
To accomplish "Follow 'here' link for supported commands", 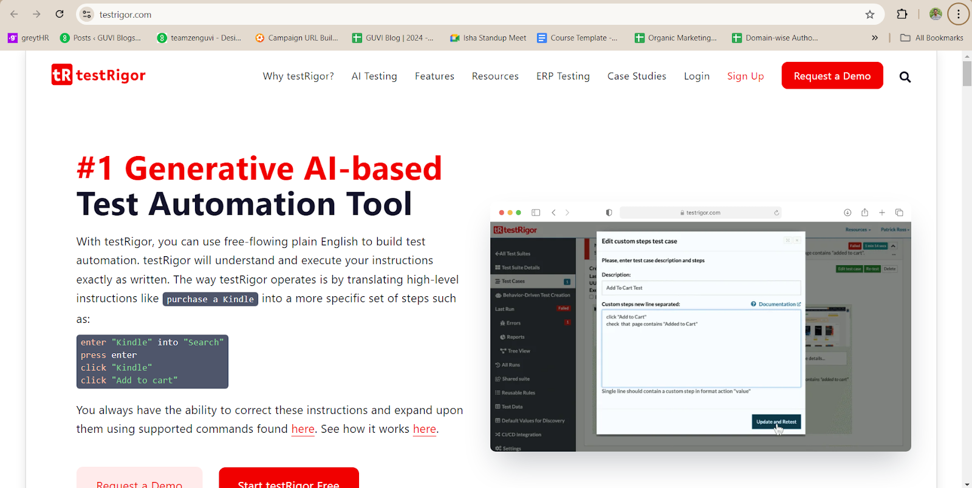I will (303, 429).
